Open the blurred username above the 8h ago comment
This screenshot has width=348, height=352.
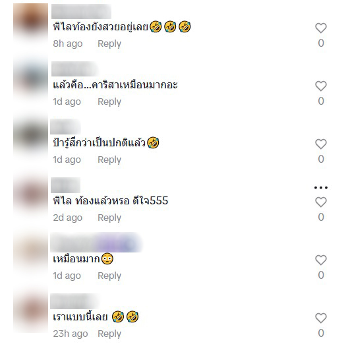click(81, 11)
